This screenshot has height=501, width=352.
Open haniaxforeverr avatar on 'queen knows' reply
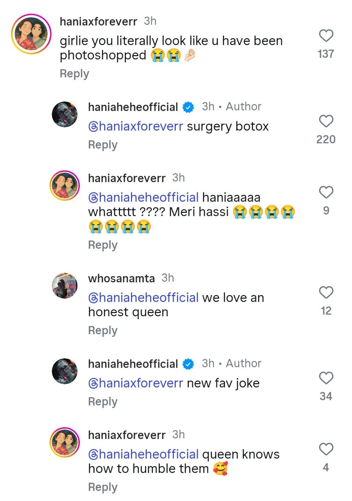click(65, 442)
